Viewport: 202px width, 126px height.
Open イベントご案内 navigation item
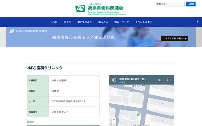tap(144, 22)
